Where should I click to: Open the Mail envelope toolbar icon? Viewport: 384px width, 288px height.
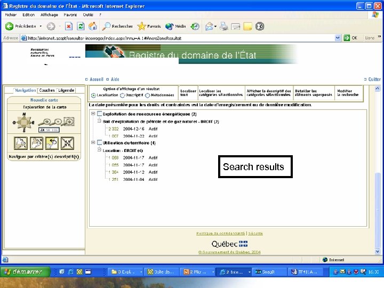tap(209, 26)
